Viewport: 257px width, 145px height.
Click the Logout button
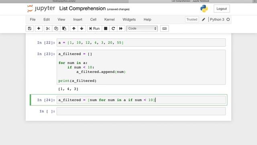pyautogui.click(x=222, y=9)
